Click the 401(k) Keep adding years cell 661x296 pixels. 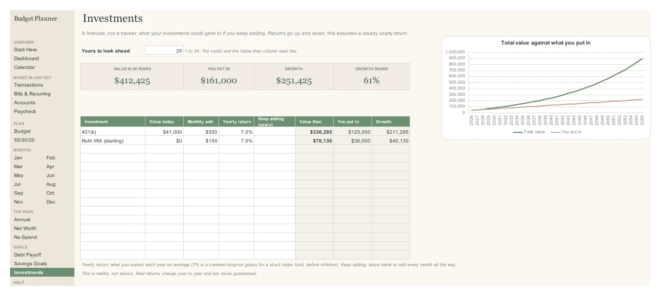(275, 132)
